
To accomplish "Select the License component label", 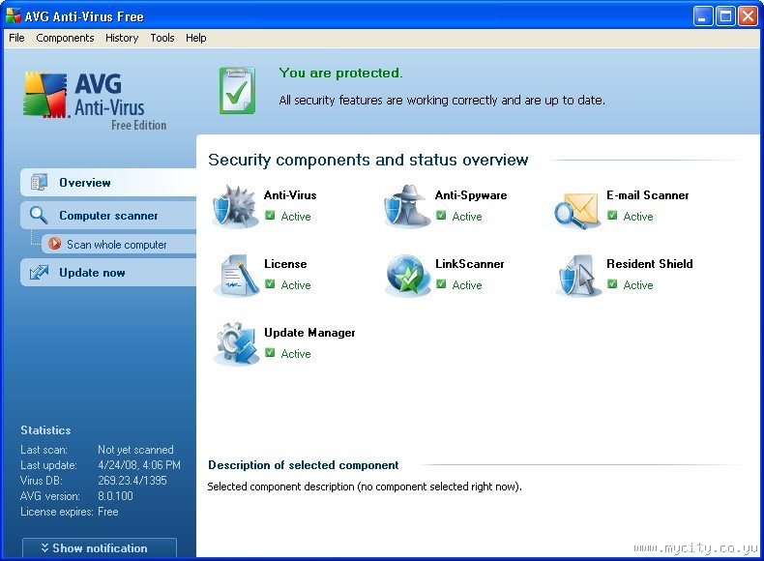I will (285, 264).
